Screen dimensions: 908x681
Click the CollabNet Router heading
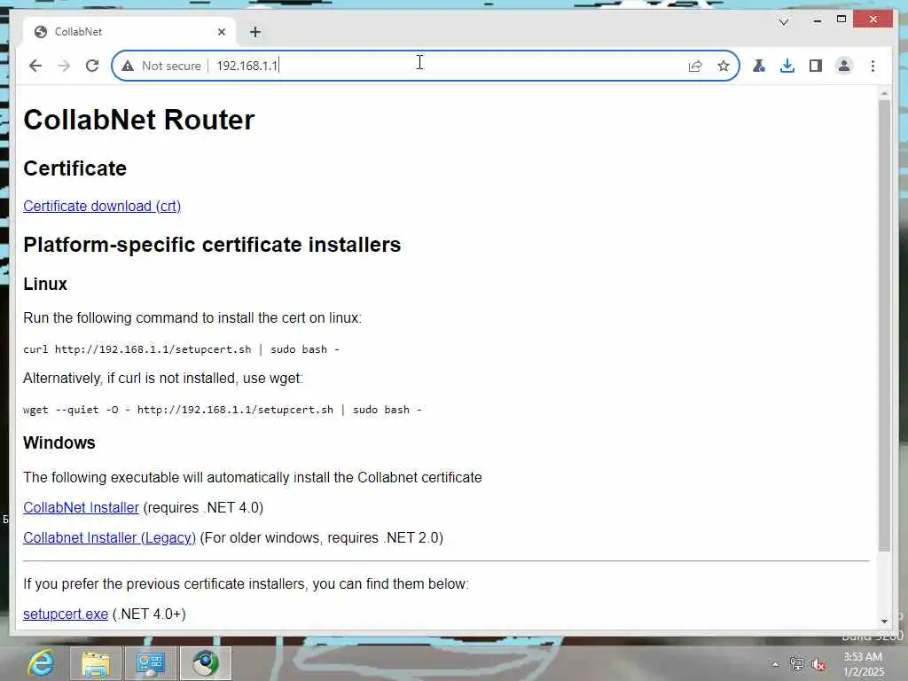[139, 120]
